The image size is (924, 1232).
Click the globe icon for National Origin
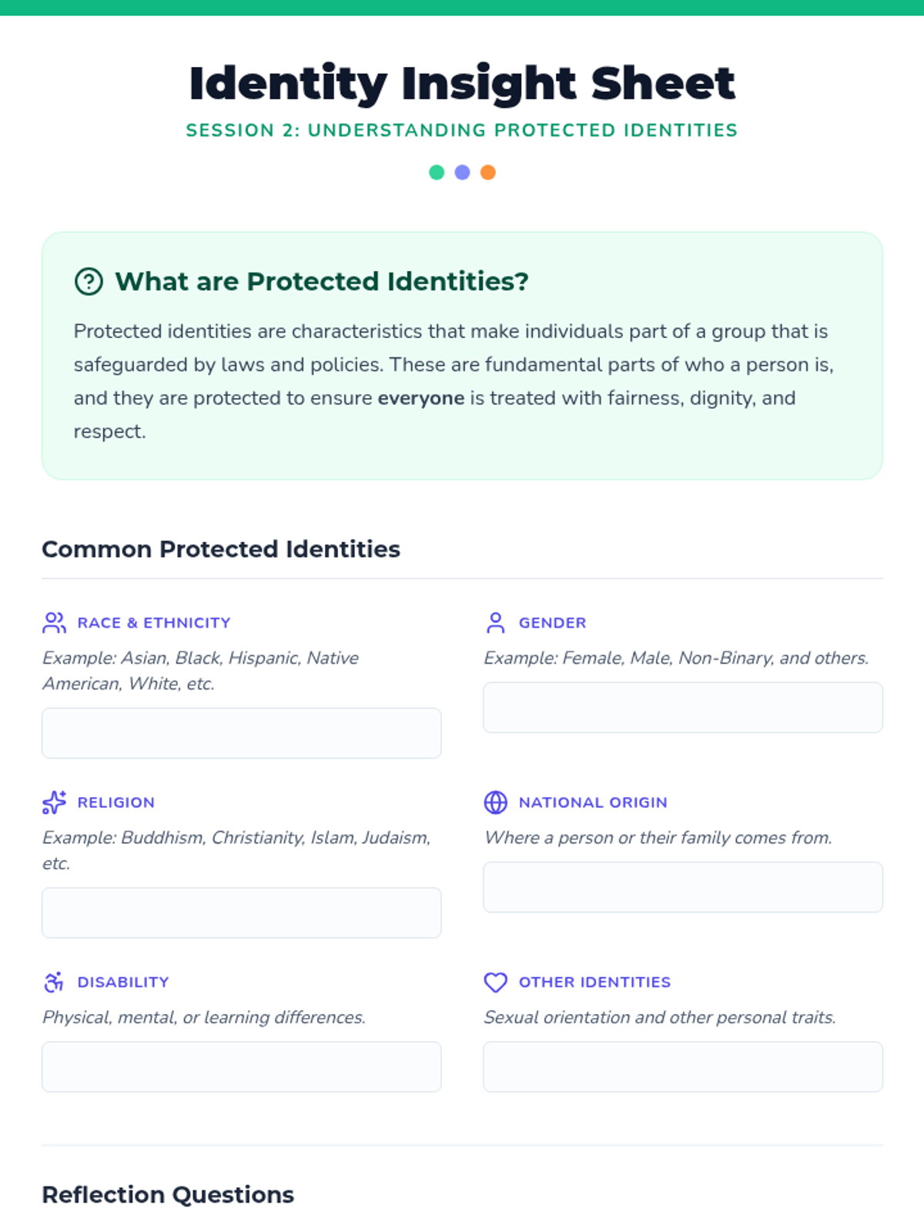point(496,802)
